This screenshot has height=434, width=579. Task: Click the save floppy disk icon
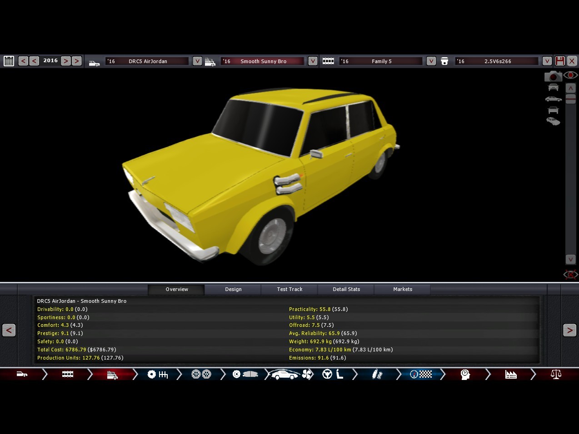coord(560,61)
